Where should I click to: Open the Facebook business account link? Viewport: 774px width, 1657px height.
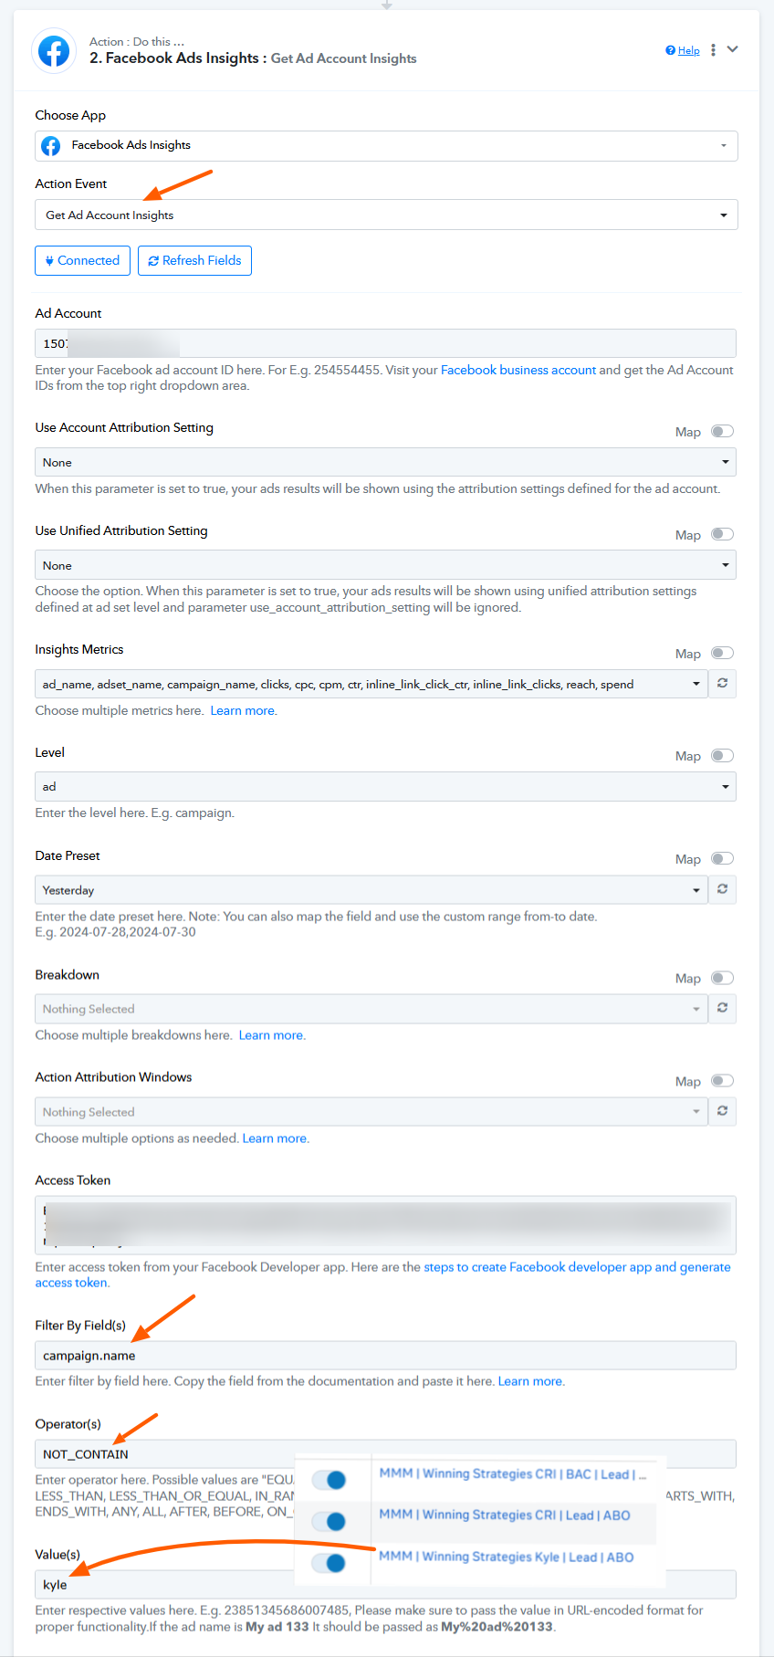coord(518,370)
